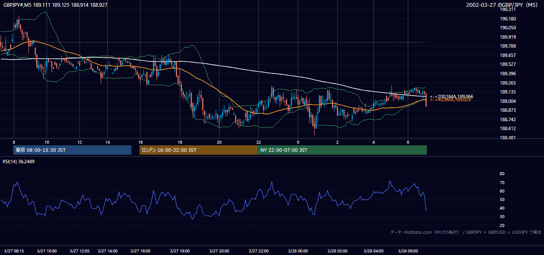Click RSI scale level 70

(x=502, y=182)
